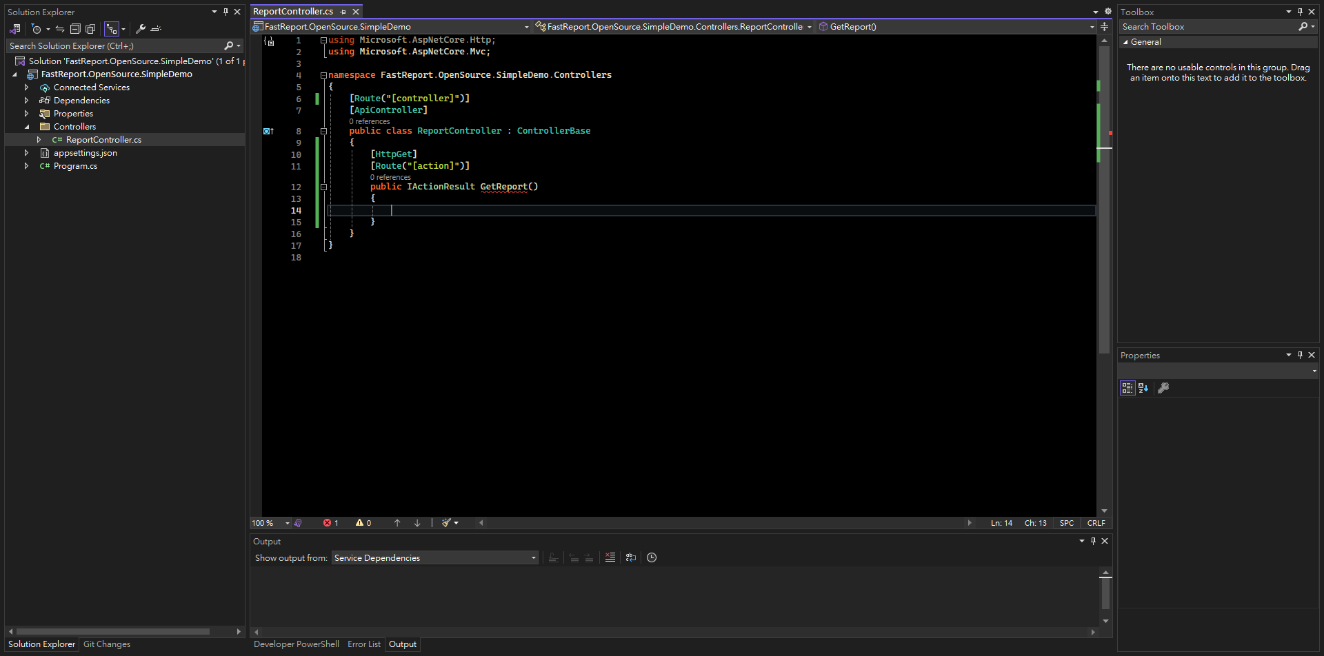Switch between solutions and available views in Solution Explorer
1324x656 pixels.
coord(14,29)
